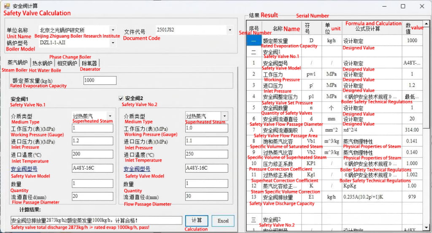The image size is (432, 233).
Task: Minimize the 安全阀计算 window
Action: 383,6
